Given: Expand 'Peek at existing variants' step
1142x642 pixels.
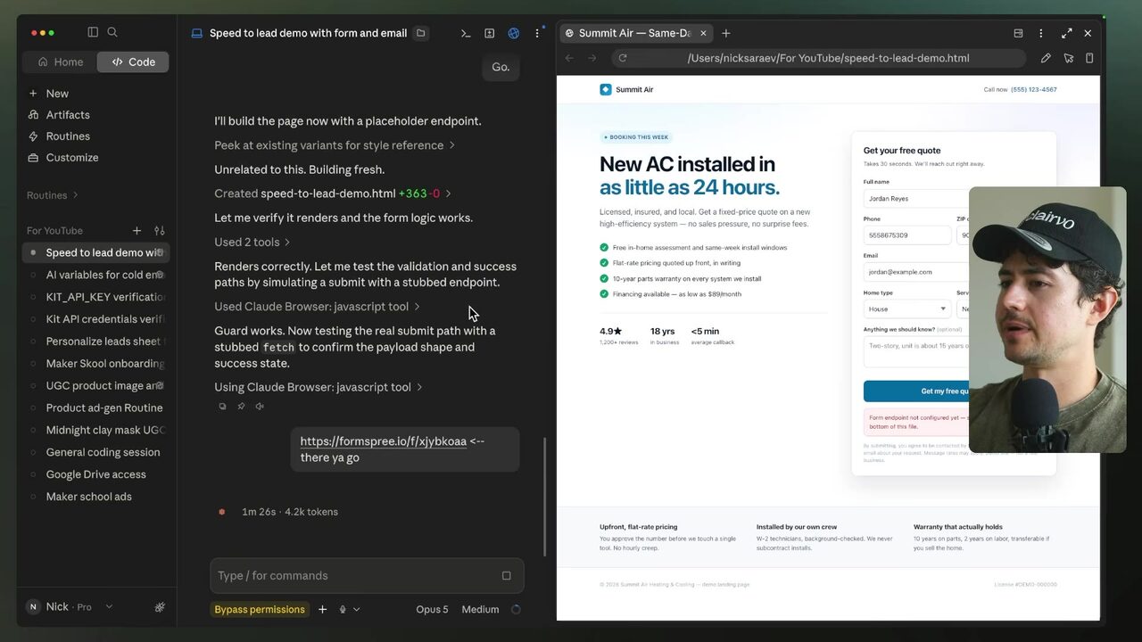Looking at the screenshot, I should [335, 145].
